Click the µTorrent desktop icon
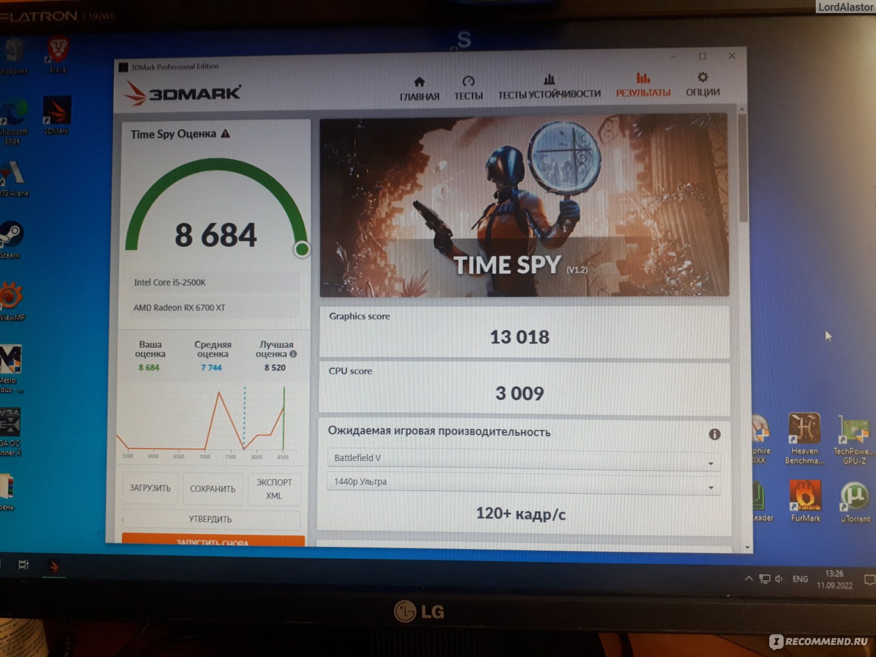 click(x=855, y=502)
